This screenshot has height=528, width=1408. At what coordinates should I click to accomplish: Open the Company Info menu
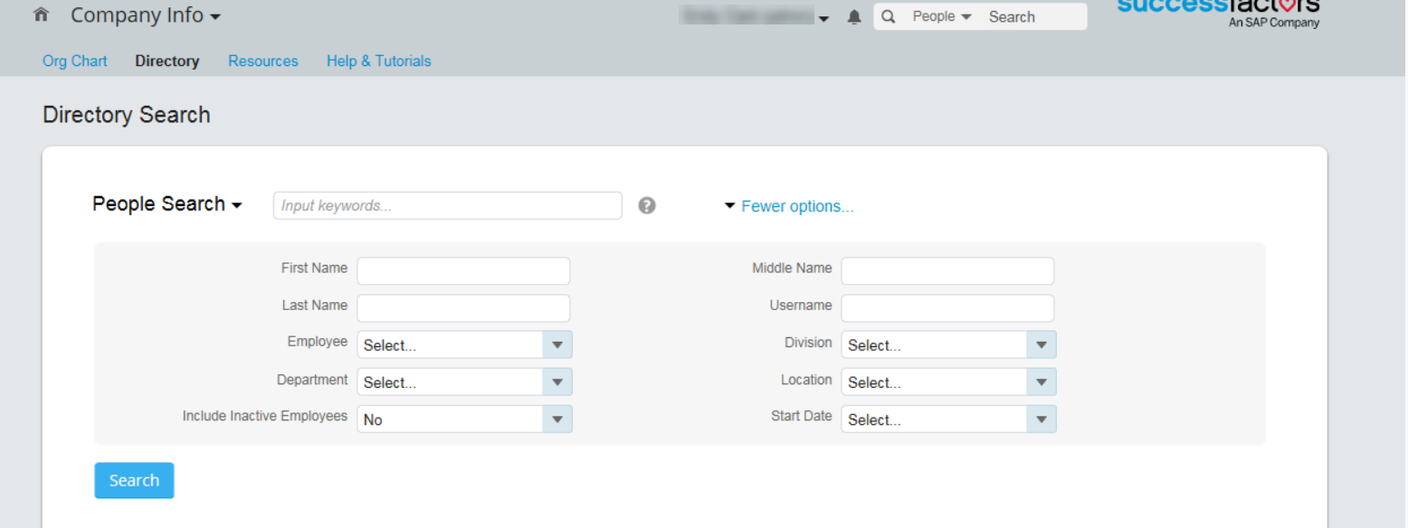pyautogui.click(x=146, y=15)
